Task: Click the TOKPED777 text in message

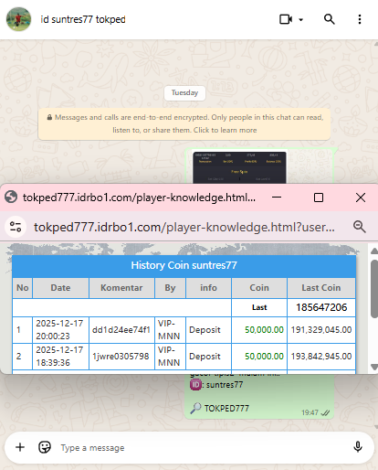Action: (226, 408)
